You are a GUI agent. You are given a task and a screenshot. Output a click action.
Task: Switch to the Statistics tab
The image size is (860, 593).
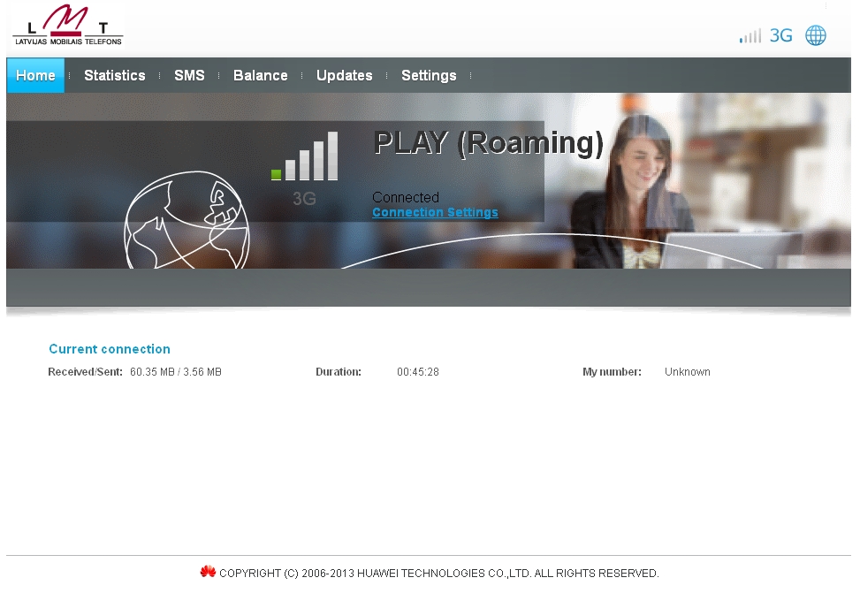(x=114, y=75)
